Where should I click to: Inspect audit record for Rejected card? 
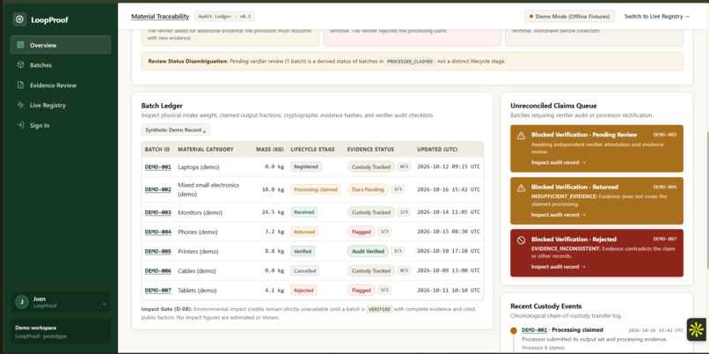point(559,267)
